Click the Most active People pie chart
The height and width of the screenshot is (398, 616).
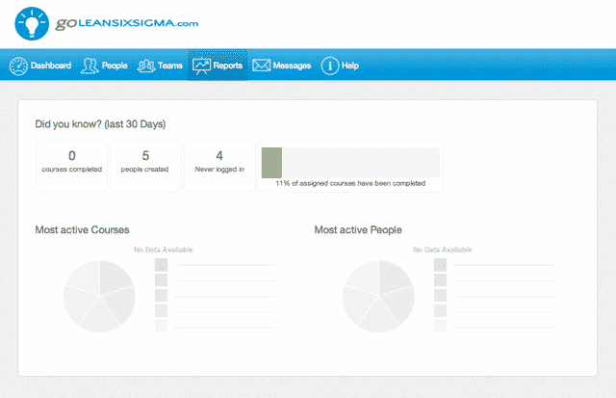click(x=378, y=296)
